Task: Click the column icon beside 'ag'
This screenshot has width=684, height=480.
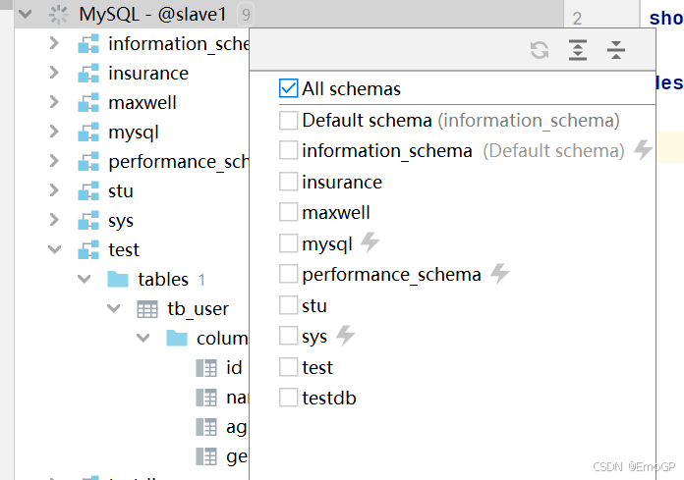Action: [x=206, y=427]
